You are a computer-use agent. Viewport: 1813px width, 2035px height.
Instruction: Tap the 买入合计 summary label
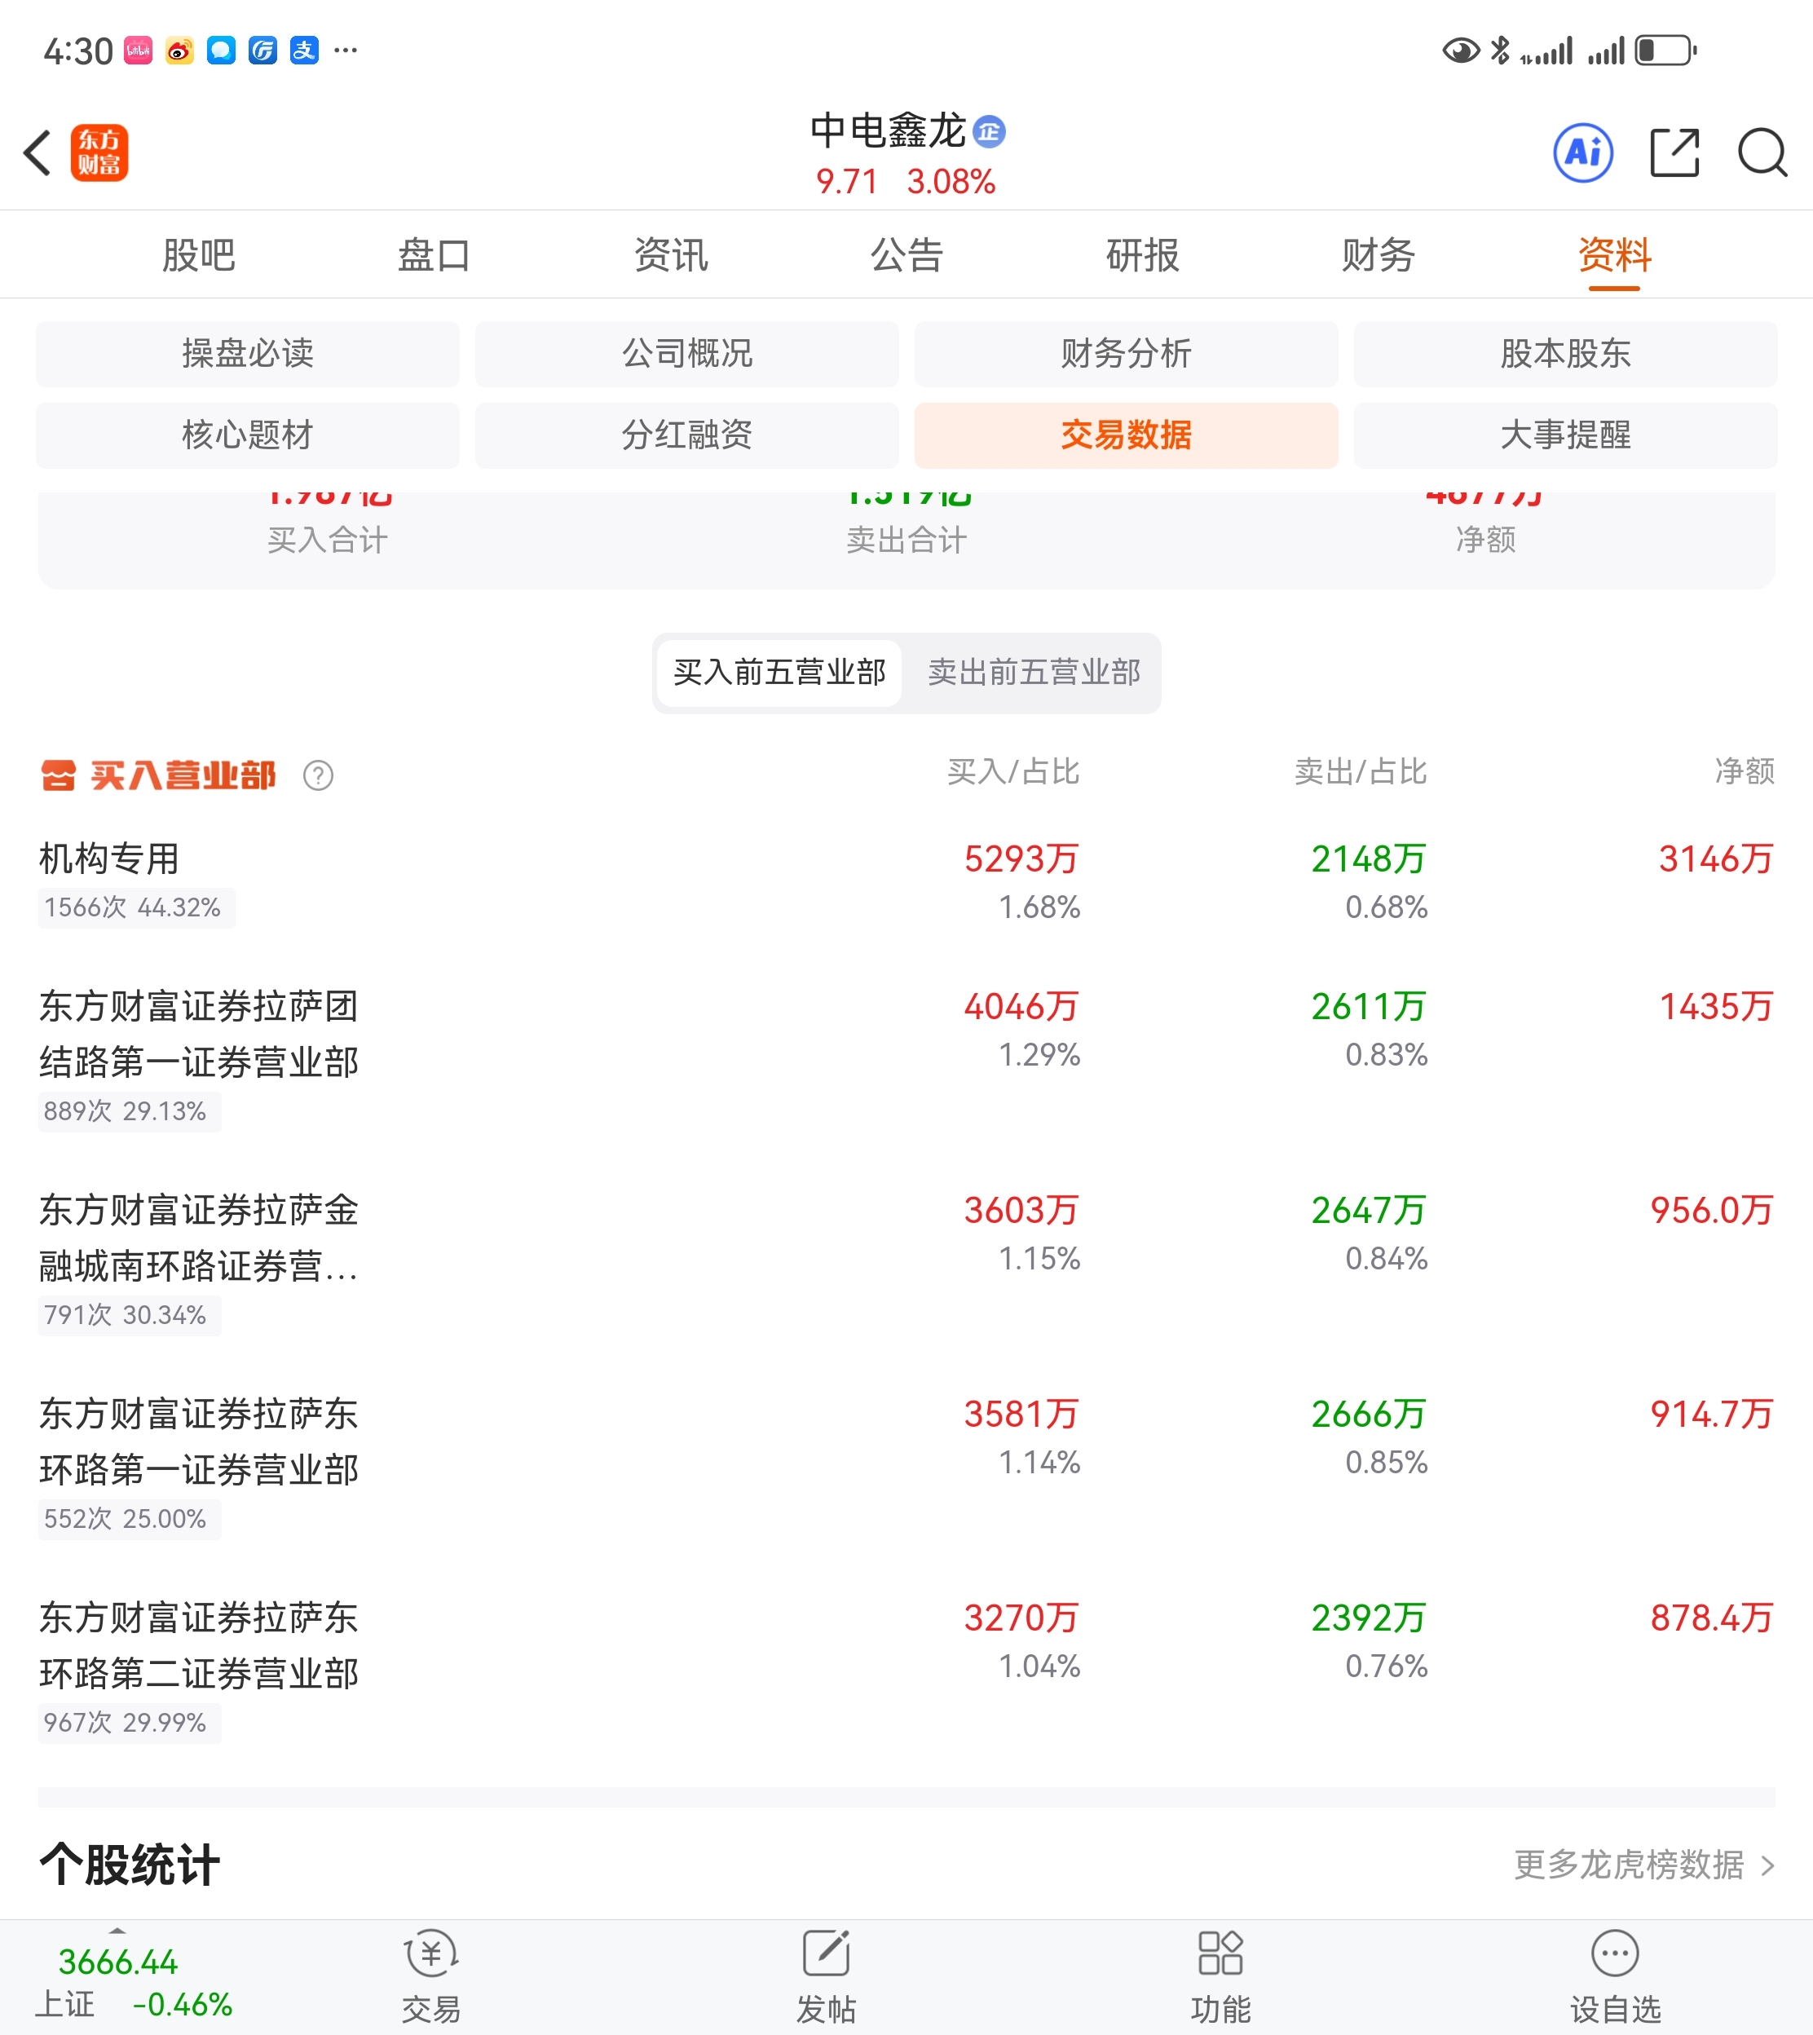pos(327,540)
